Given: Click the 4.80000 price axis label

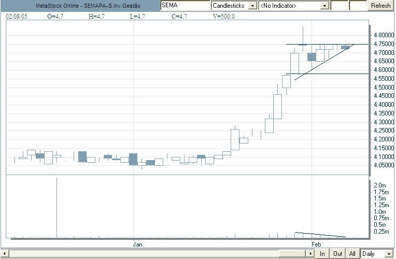Looking at the screenshot, I should coord(384,35).
